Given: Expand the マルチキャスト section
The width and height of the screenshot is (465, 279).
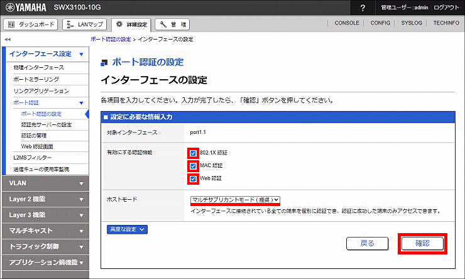Looking at the screenshot, I should [45, 231].
